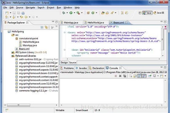Collapse the beans element fold marker
Screen dimensions: 170x113
pos(65,32)
